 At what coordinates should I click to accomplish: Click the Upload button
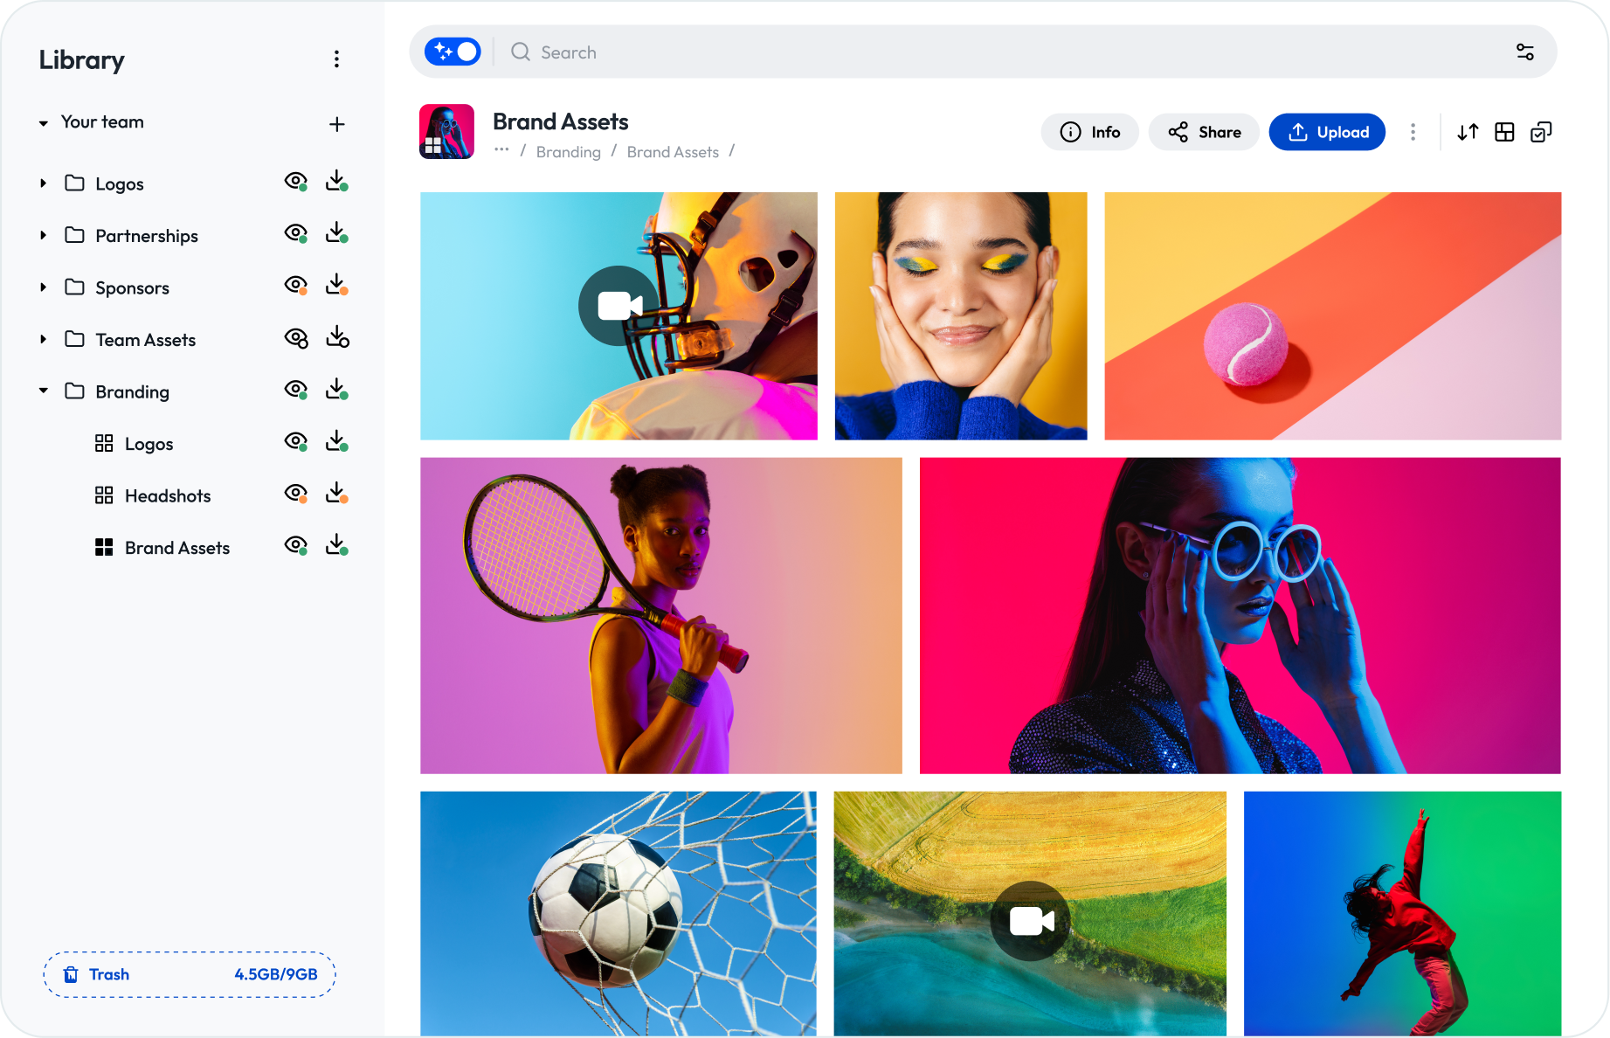coord(1326,132)
